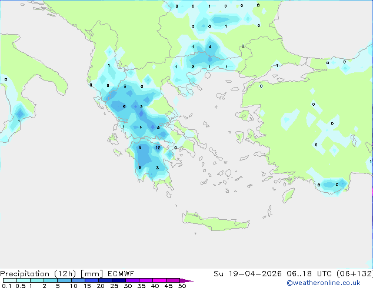The width and height of the screenshot is (373, 288).
Task: Click the legend swatch between 10 and 15
Action: pyautogui.click(x=78, y=280)
